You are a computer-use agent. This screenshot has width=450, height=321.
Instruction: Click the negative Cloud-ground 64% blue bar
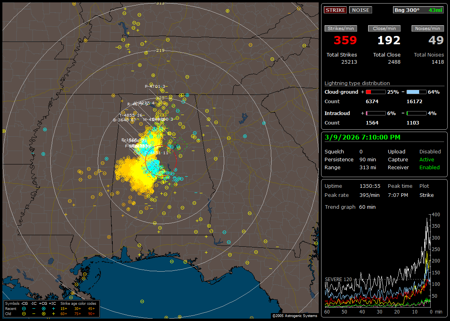point(416,92)
